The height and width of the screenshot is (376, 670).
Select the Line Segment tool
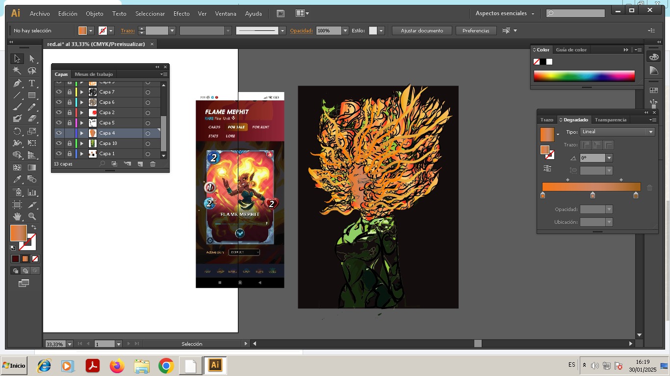pos(17,95)
